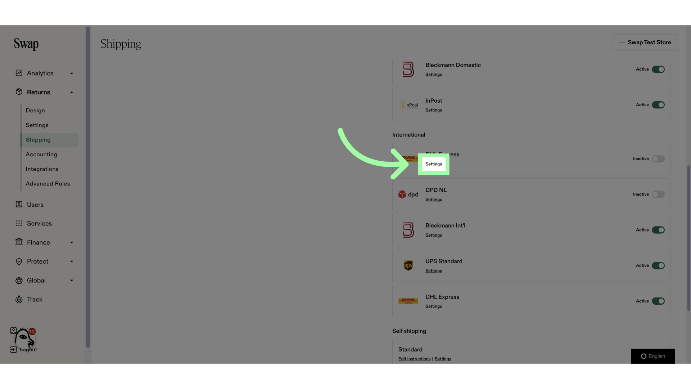Screen dimensions: 691x389
Task: Toggle the Bleckmann Domestic active switch
Action: pos(658,70)
